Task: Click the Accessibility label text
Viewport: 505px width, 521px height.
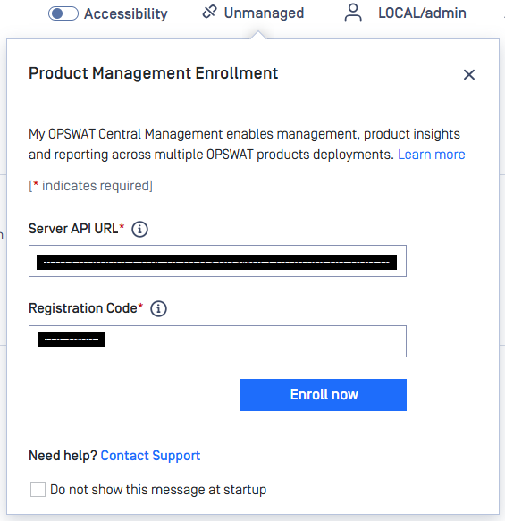Action: coord(126,13)
